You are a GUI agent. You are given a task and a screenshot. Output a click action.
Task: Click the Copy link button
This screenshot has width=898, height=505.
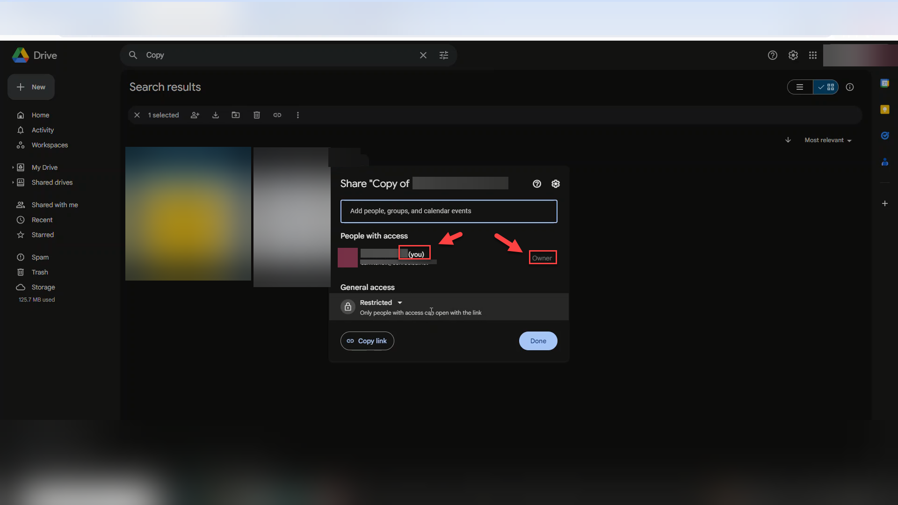coord(367,341)
